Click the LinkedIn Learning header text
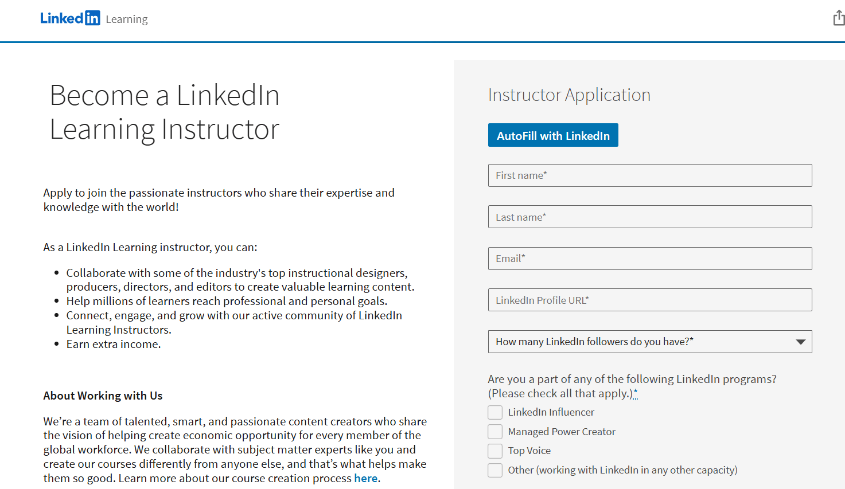The height and width of the screenshot is (489, 845). pyautogui.click(x=127, y=19)
